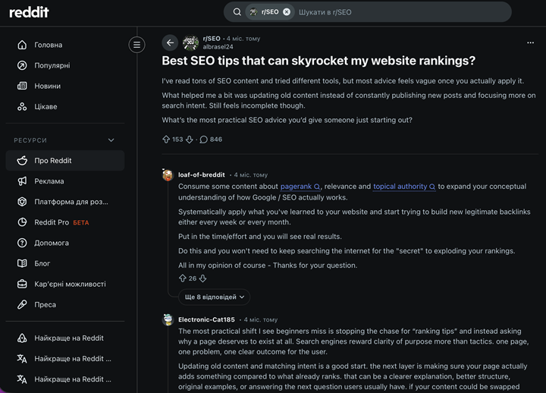The image size is (546, 393).
Task: Click the back arrow next to r/SEO
Action: tap(170, 42)
